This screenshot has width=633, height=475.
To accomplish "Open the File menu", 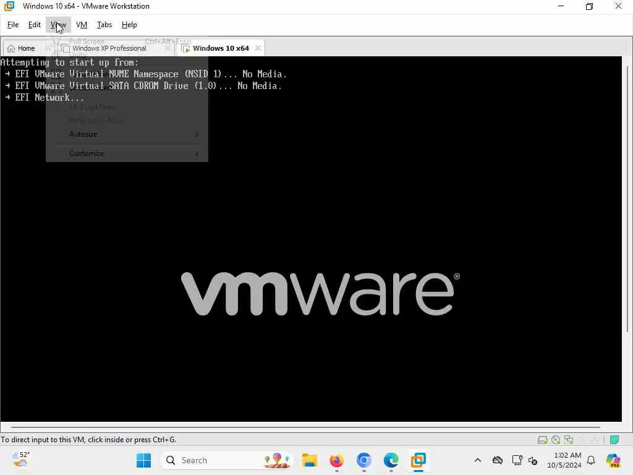I will click(x=13, y=25).
